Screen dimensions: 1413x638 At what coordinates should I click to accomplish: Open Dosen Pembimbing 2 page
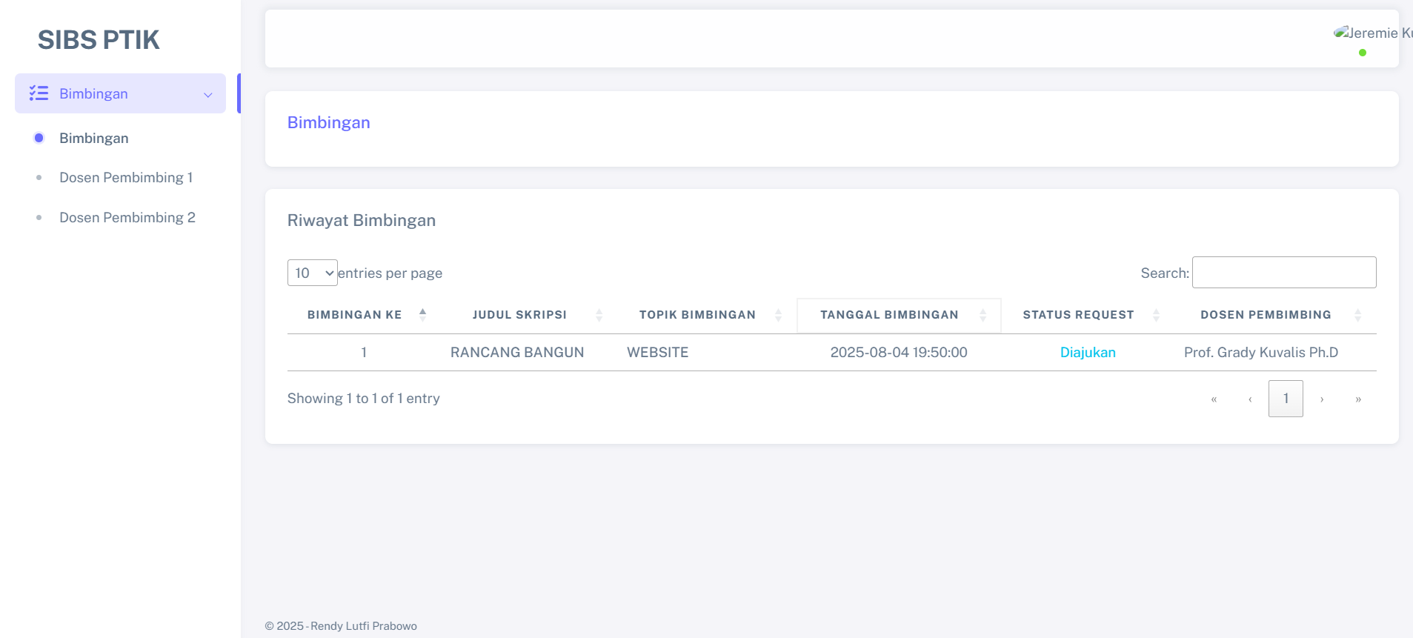127,218
